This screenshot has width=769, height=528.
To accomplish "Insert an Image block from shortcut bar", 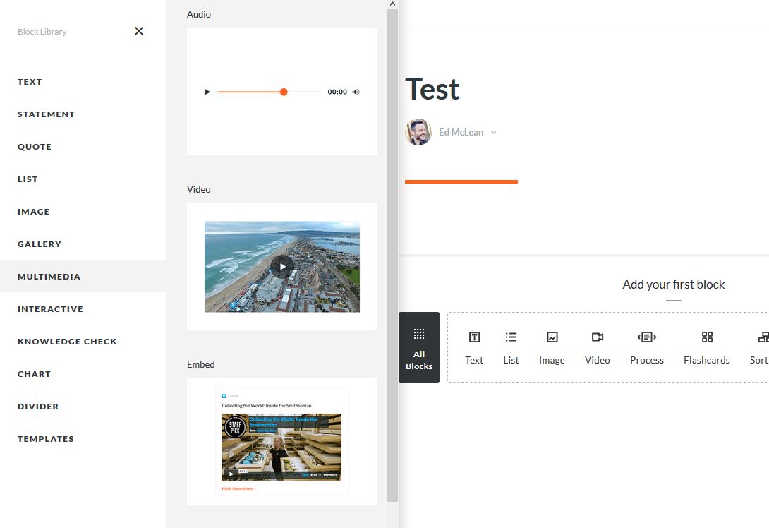I will pos(552,348).
